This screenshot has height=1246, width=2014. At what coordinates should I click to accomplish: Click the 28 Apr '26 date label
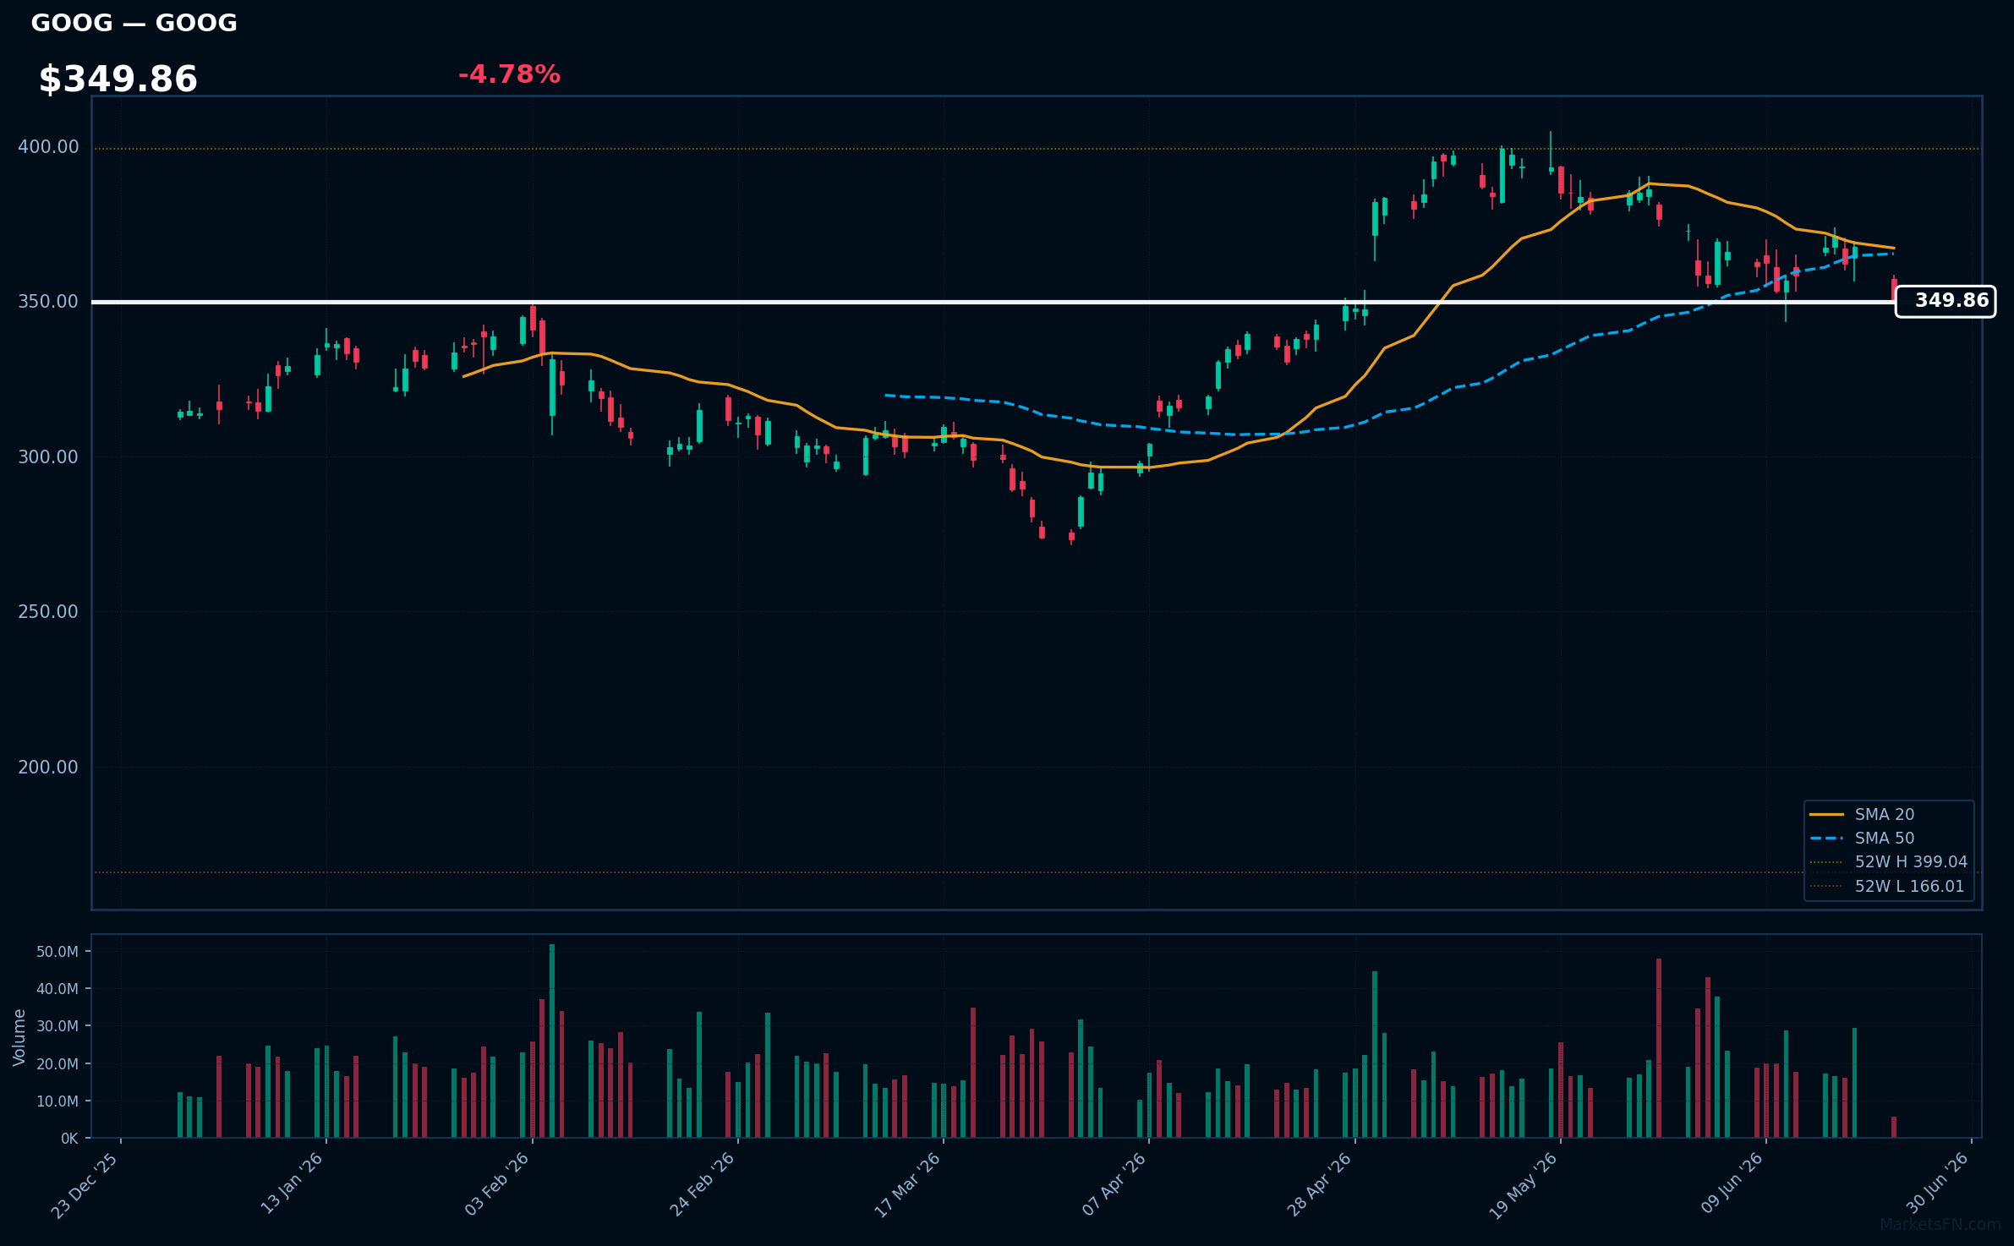1320,1184
